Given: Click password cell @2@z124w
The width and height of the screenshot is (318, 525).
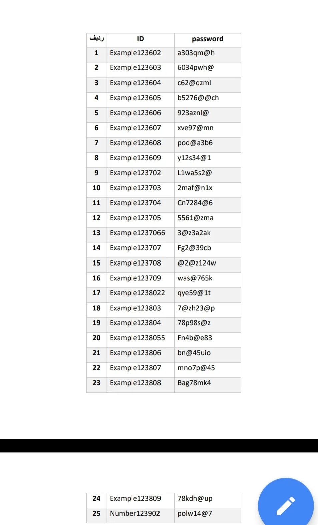Looking at the screenshot, I should coord(197,263).
